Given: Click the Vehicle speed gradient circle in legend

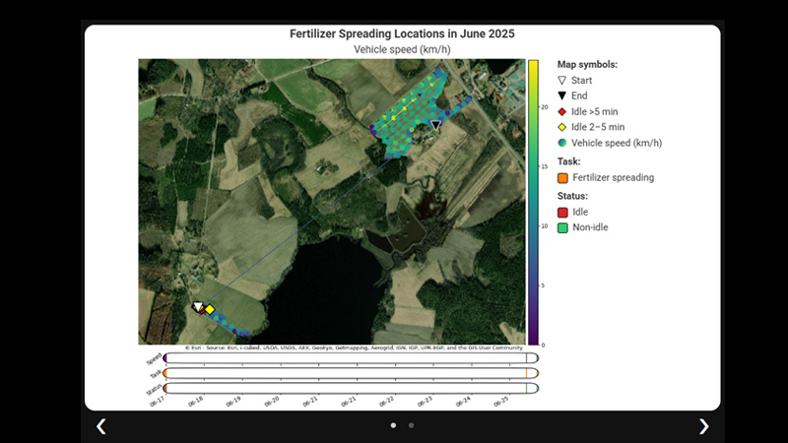Looking at the screenshot, I should [562, 143].
